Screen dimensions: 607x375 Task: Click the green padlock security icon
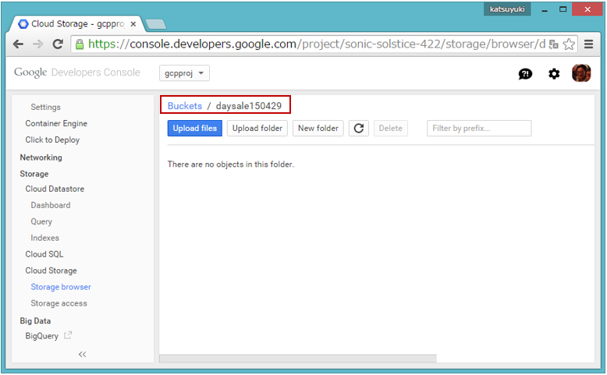click(x=80, y=44)
